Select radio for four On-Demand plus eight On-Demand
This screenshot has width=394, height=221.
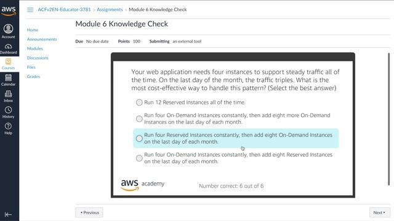click(x=139, y=118)
